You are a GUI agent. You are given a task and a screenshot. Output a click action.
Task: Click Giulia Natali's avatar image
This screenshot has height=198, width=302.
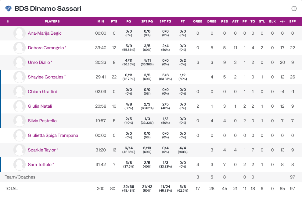(20, 106)
